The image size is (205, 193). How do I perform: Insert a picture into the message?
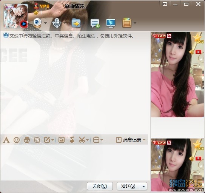[x=62, y=140]
